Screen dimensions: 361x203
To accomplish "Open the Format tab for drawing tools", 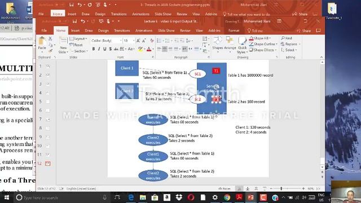I will [x=234, y=30].
